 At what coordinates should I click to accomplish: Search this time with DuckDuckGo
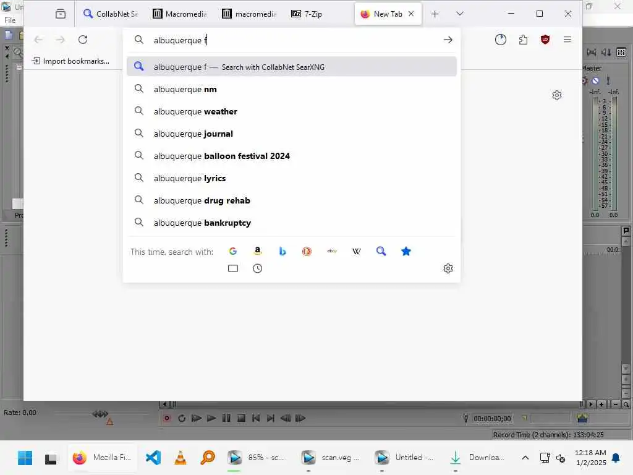307,251
